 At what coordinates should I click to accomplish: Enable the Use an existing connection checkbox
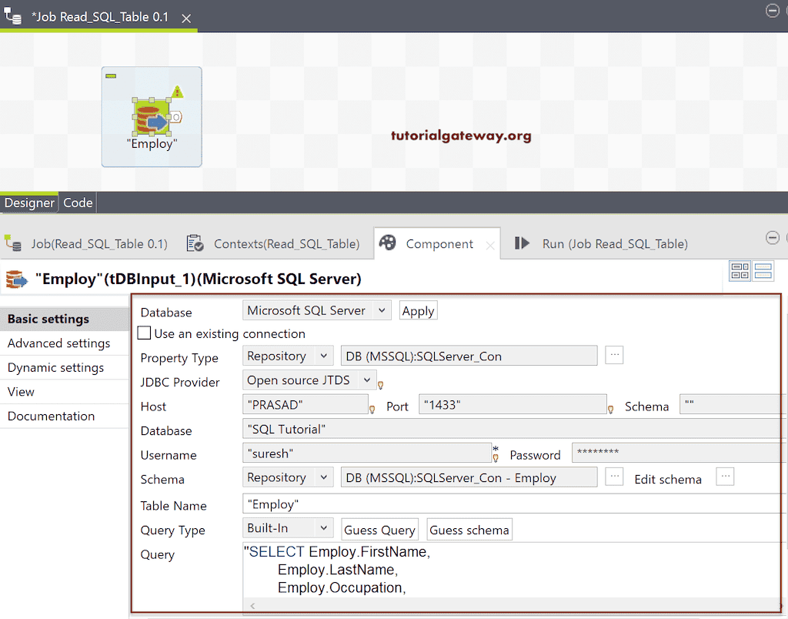click(x=143, y=333)
